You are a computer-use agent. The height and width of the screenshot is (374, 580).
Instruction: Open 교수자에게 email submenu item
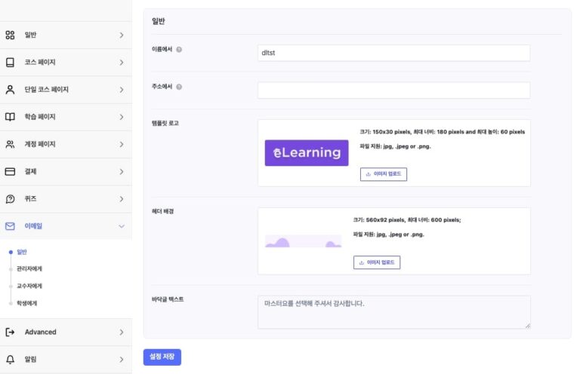click(29, 286)
